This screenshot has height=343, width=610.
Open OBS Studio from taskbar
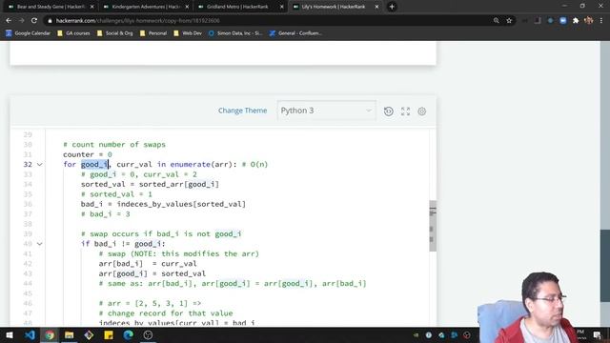point(148,334)
